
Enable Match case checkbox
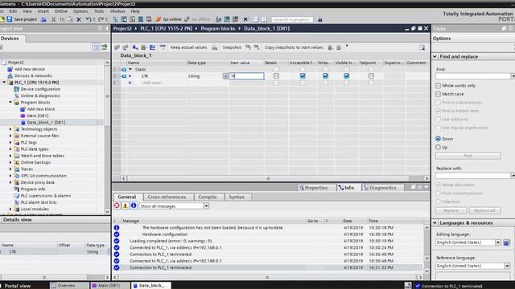pyautogui.click(x=438, y=94)
